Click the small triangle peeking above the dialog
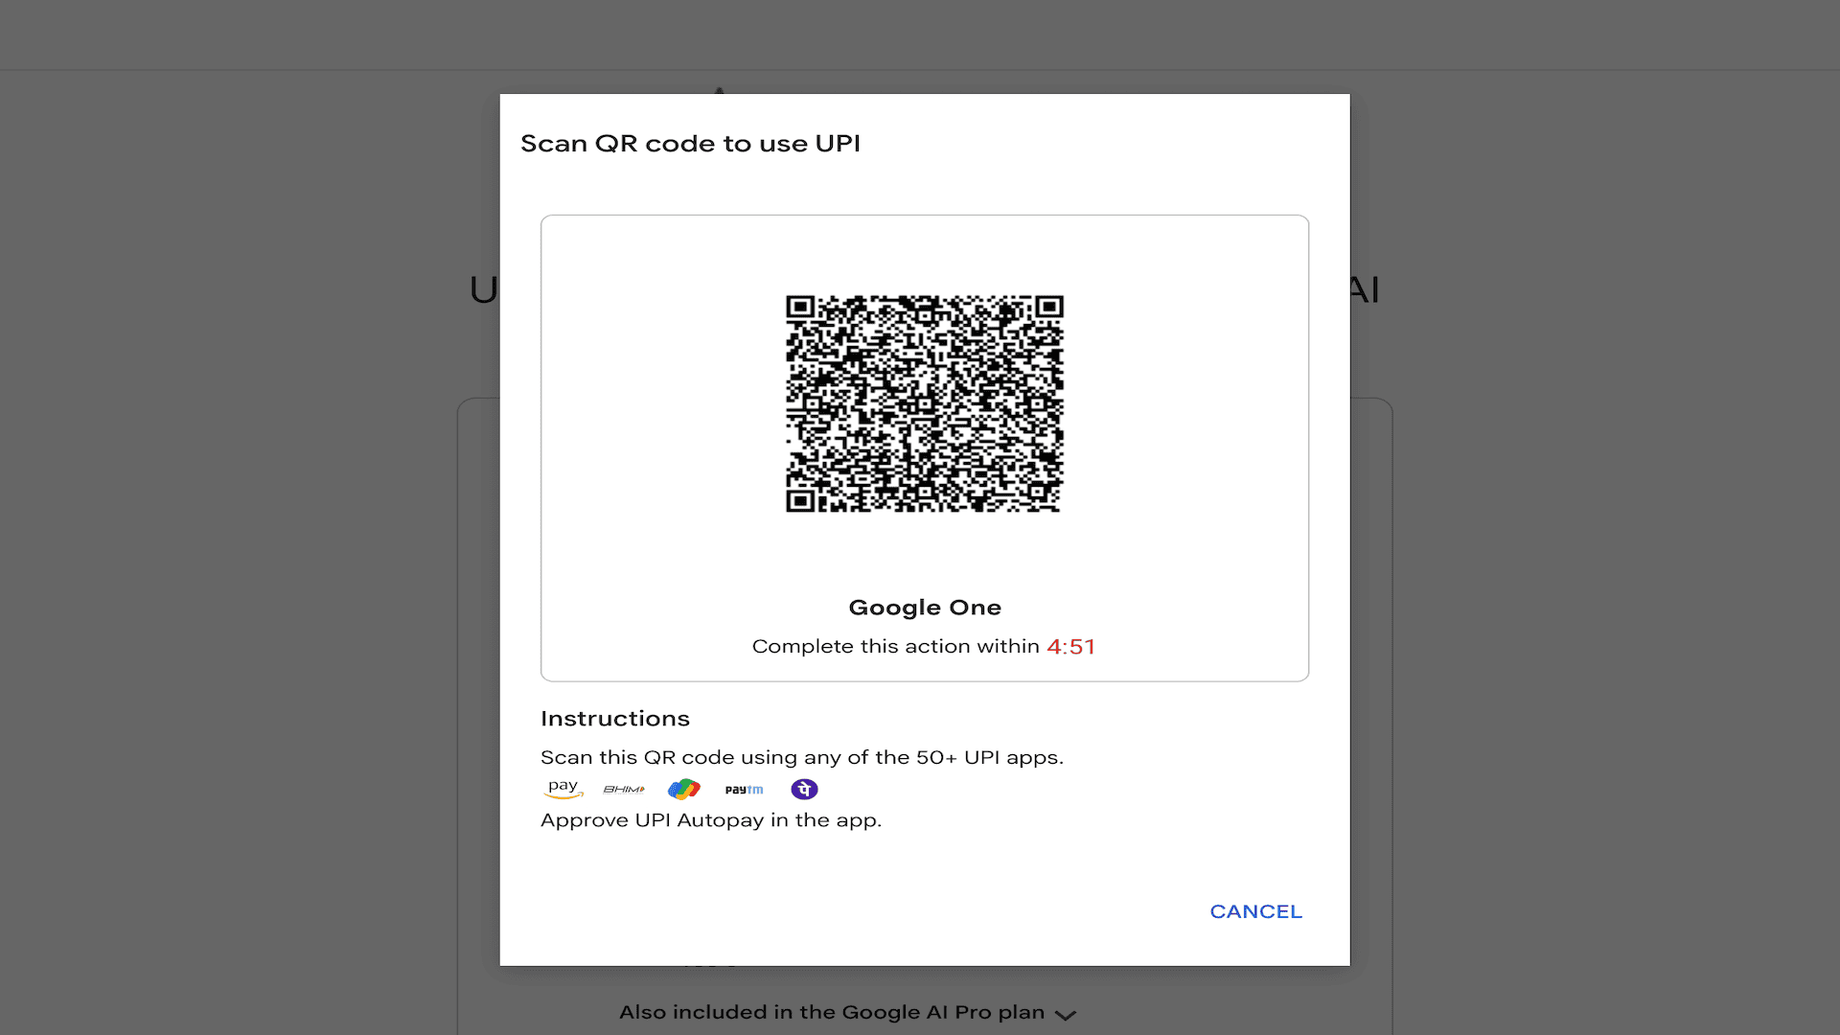1840x1035 pixels. coord(720,91)
